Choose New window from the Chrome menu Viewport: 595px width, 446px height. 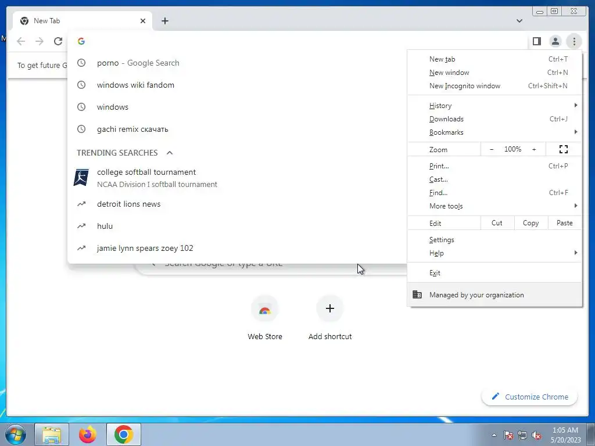click(495, 73)
